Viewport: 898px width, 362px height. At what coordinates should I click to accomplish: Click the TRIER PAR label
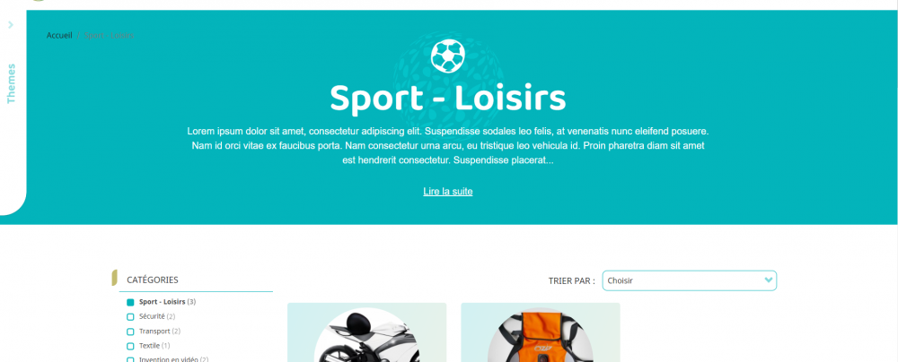click(571, 280)
